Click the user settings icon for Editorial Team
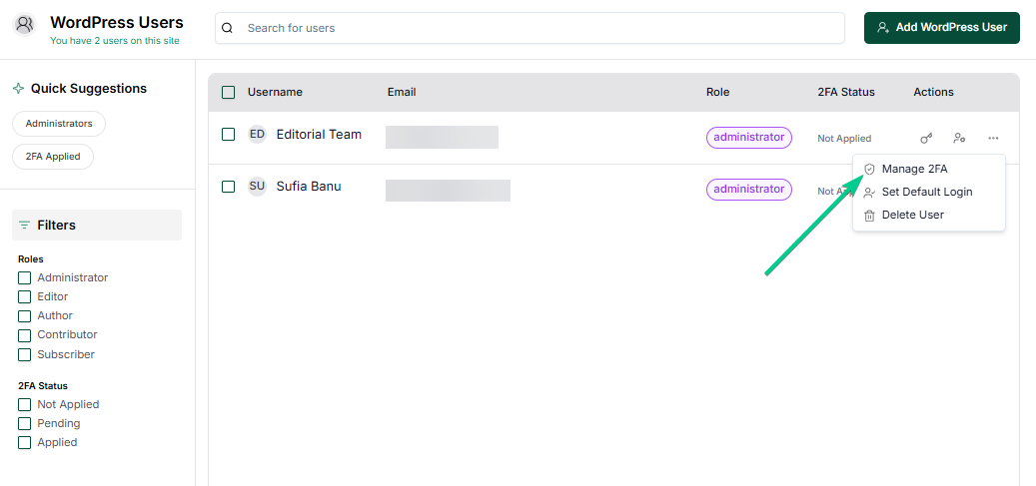The height and width of the screenshot is (486, 1036). [x=959, y=138]
